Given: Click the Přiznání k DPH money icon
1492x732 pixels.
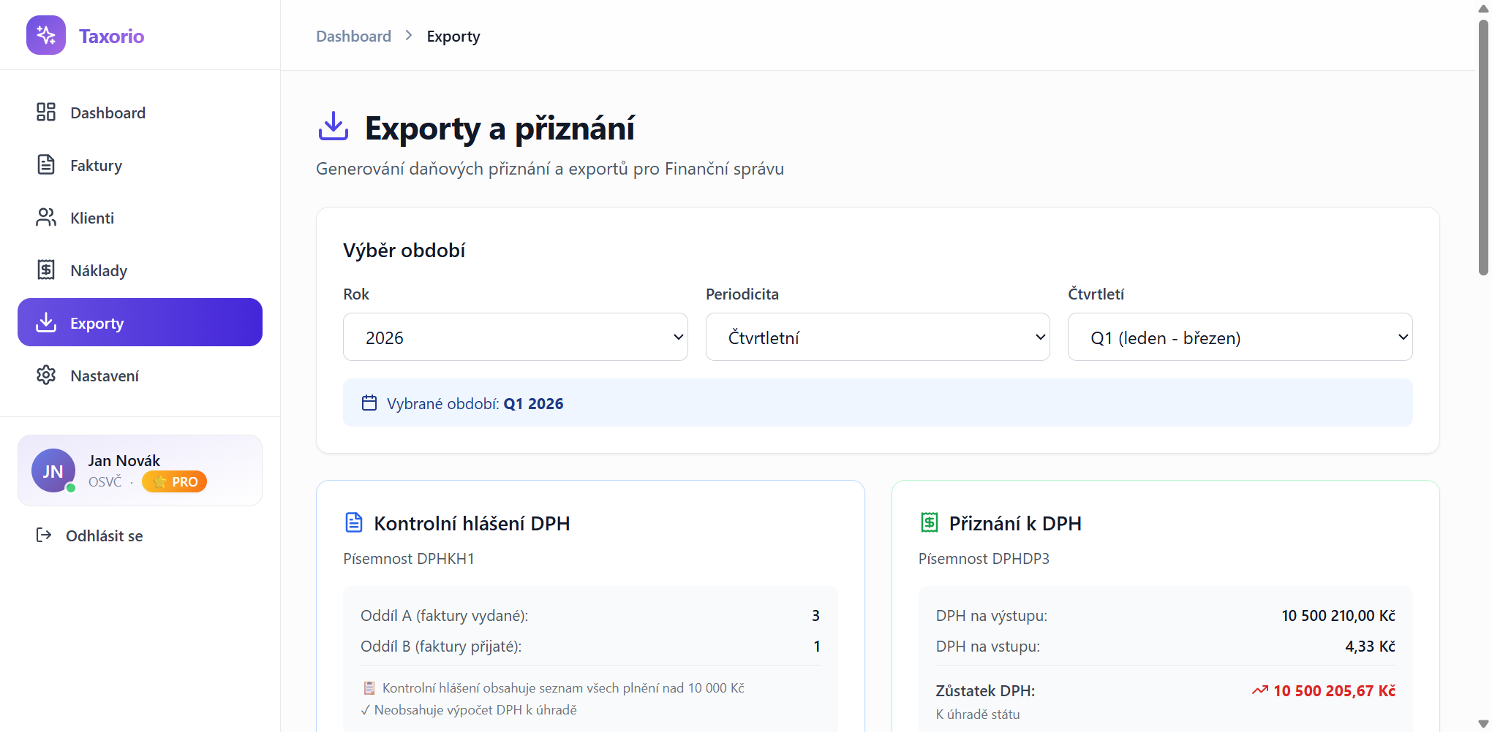Looking at the screenshot, I should coord(929,522).
